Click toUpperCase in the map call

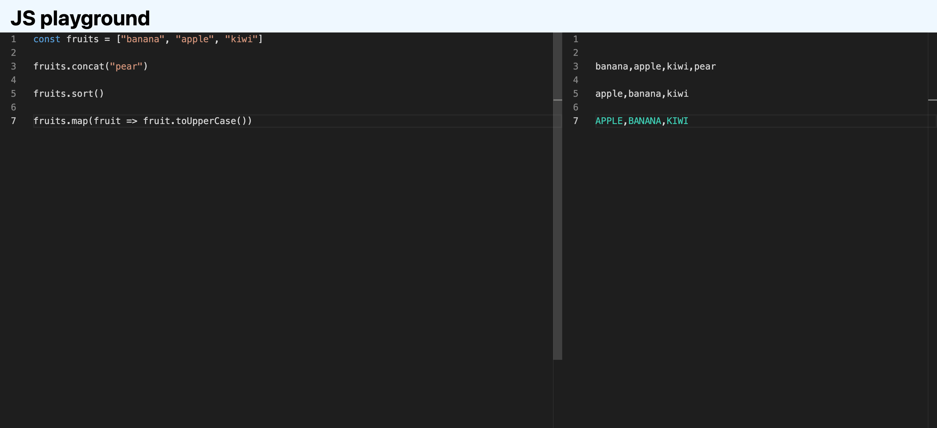206,121
